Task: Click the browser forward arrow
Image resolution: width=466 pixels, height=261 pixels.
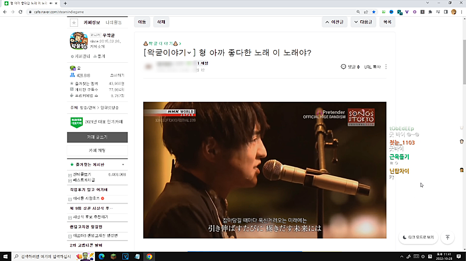Action: (12, 12)
